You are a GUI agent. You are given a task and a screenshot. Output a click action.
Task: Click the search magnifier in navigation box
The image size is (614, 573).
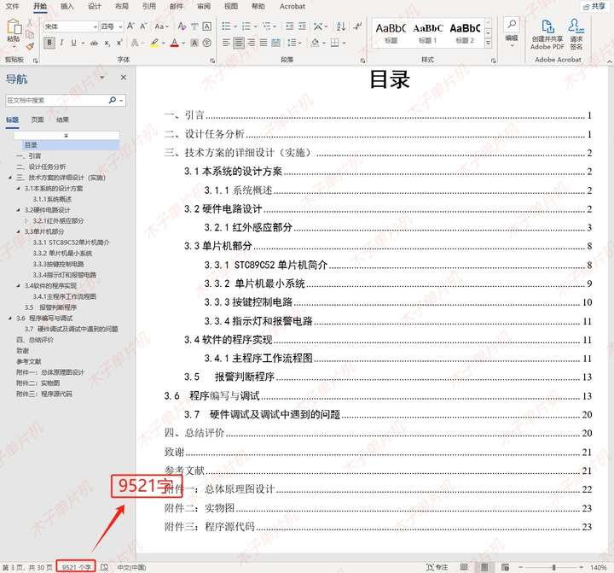tap(113, 100)
